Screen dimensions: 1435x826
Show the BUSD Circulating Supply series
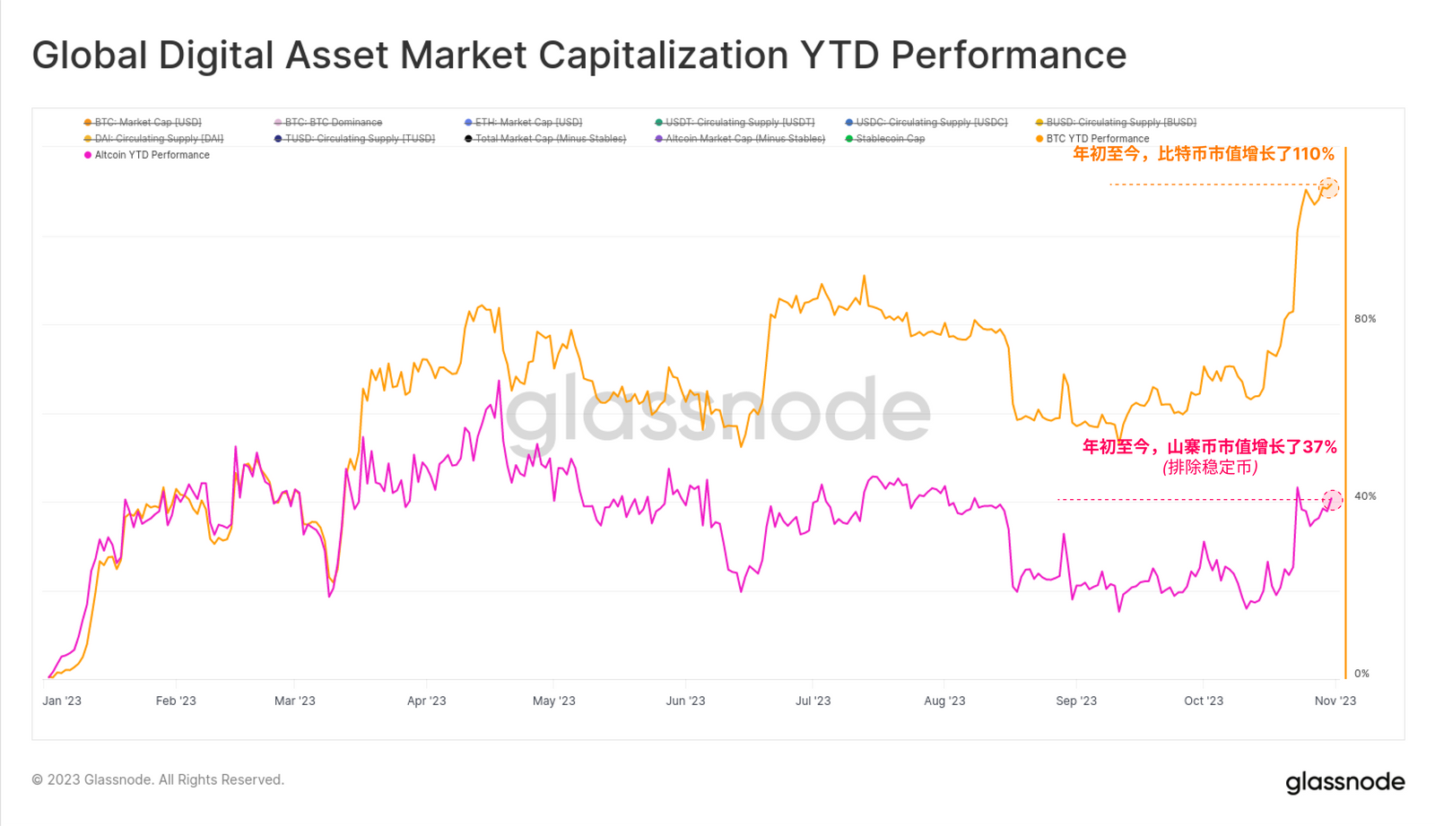(1116, 122)
